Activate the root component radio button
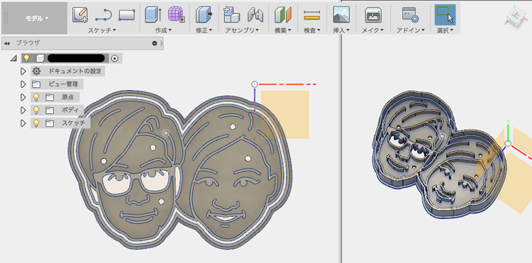Image resolution: width=532 pixels, height=263 pixels. click(x=115, y=59)
